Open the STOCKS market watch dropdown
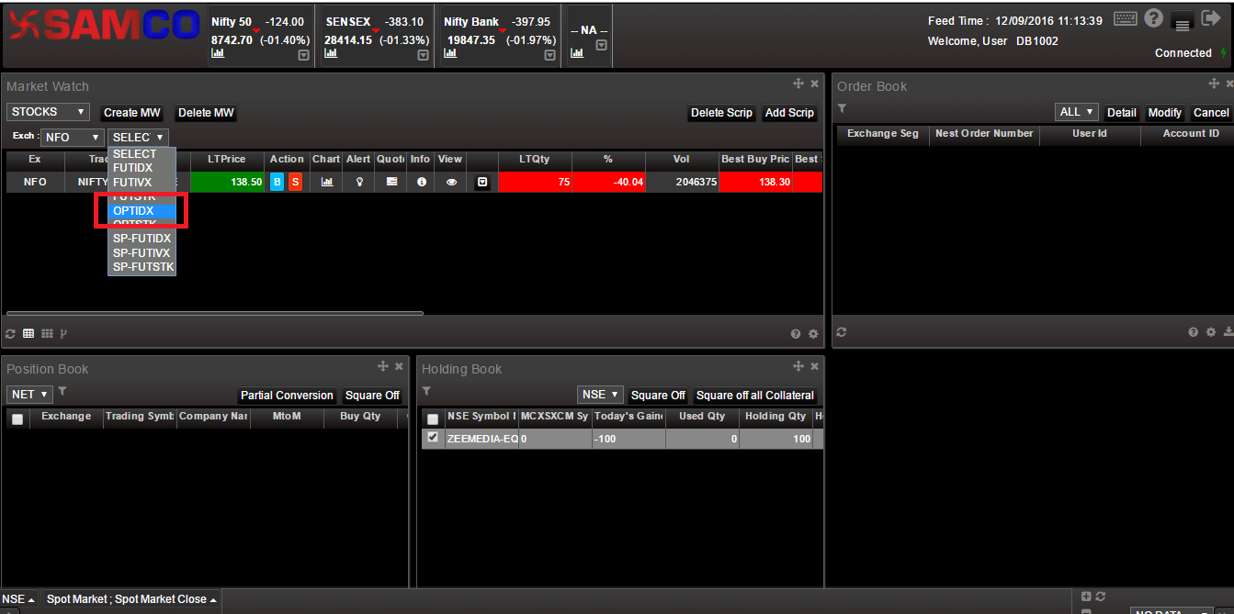Image resolution: width=1234 pixels, height=614 pixels. tap(48, 112)
